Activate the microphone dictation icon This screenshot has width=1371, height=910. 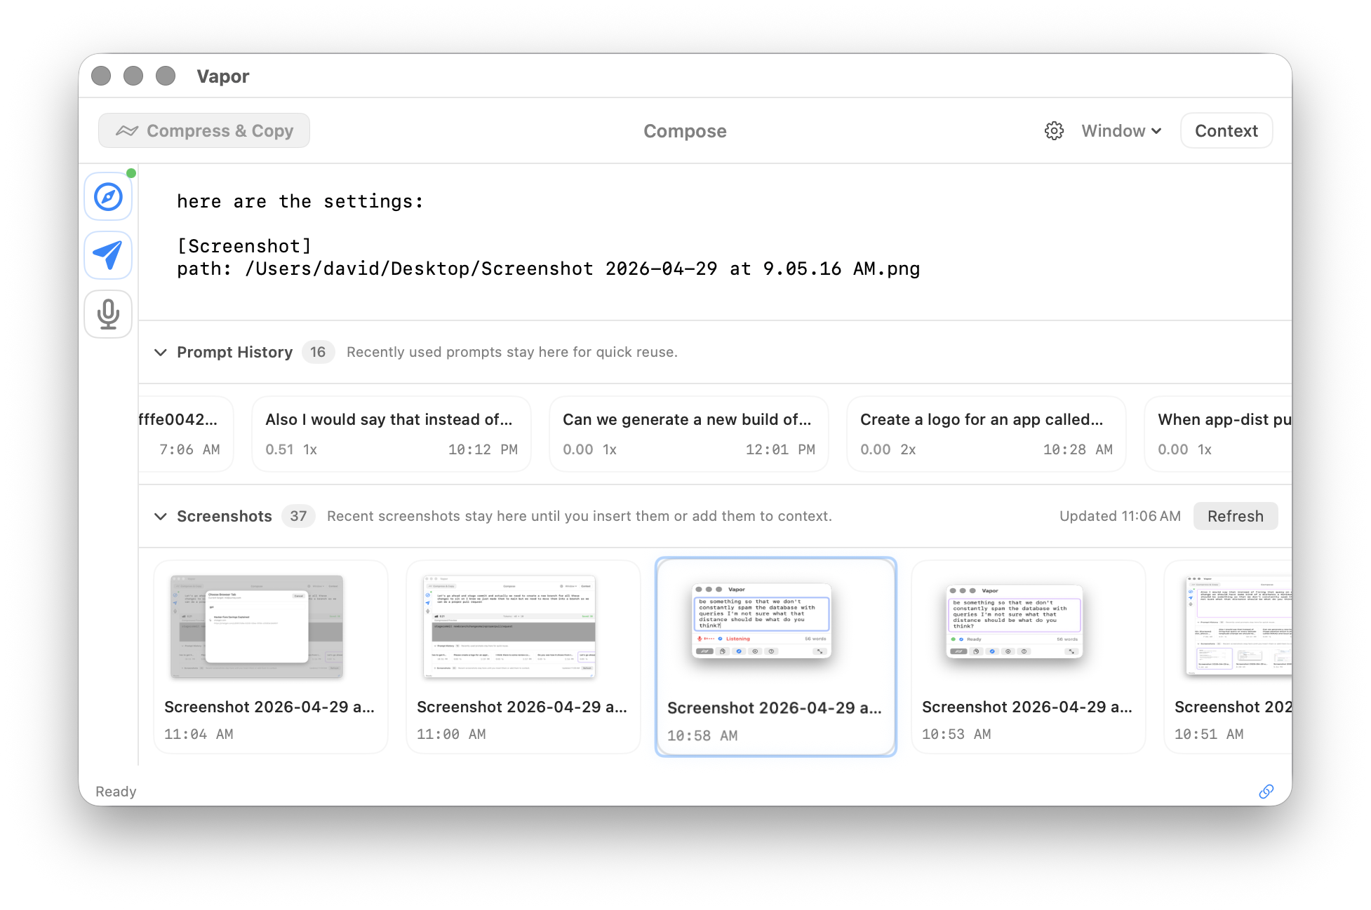pos(107,314)
